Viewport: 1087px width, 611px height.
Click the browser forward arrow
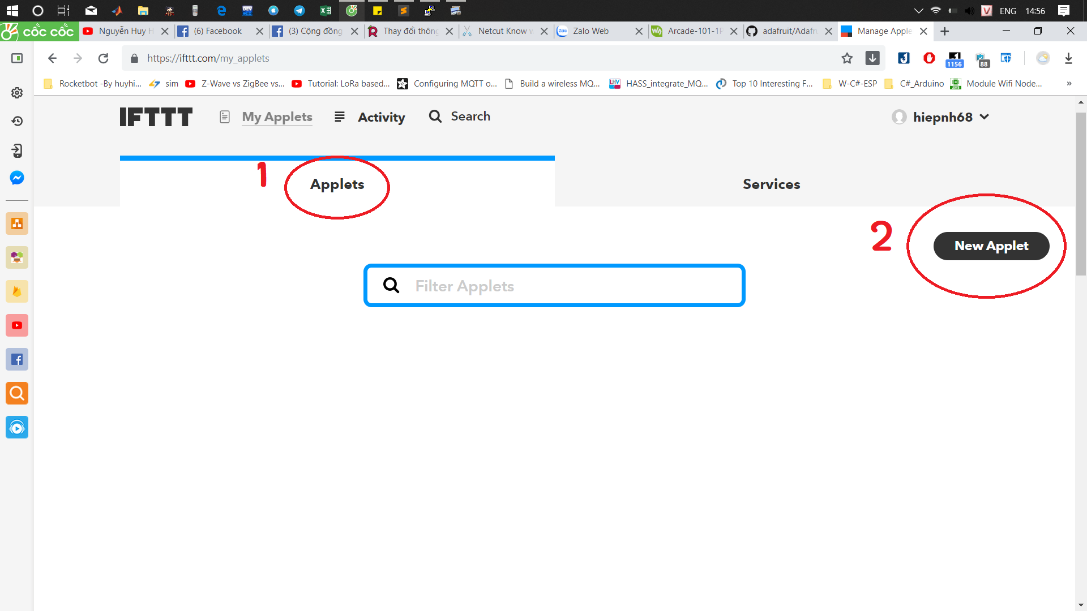[78, 58]
